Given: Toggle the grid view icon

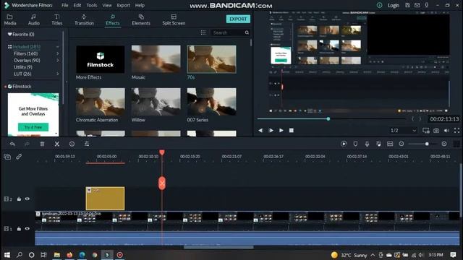Looking at the screenshot, I should coord(203,32).
